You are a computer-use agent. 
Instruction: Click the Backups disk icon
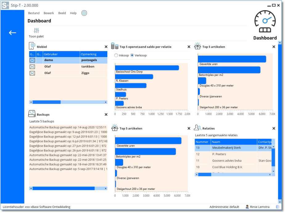[32, 114]
